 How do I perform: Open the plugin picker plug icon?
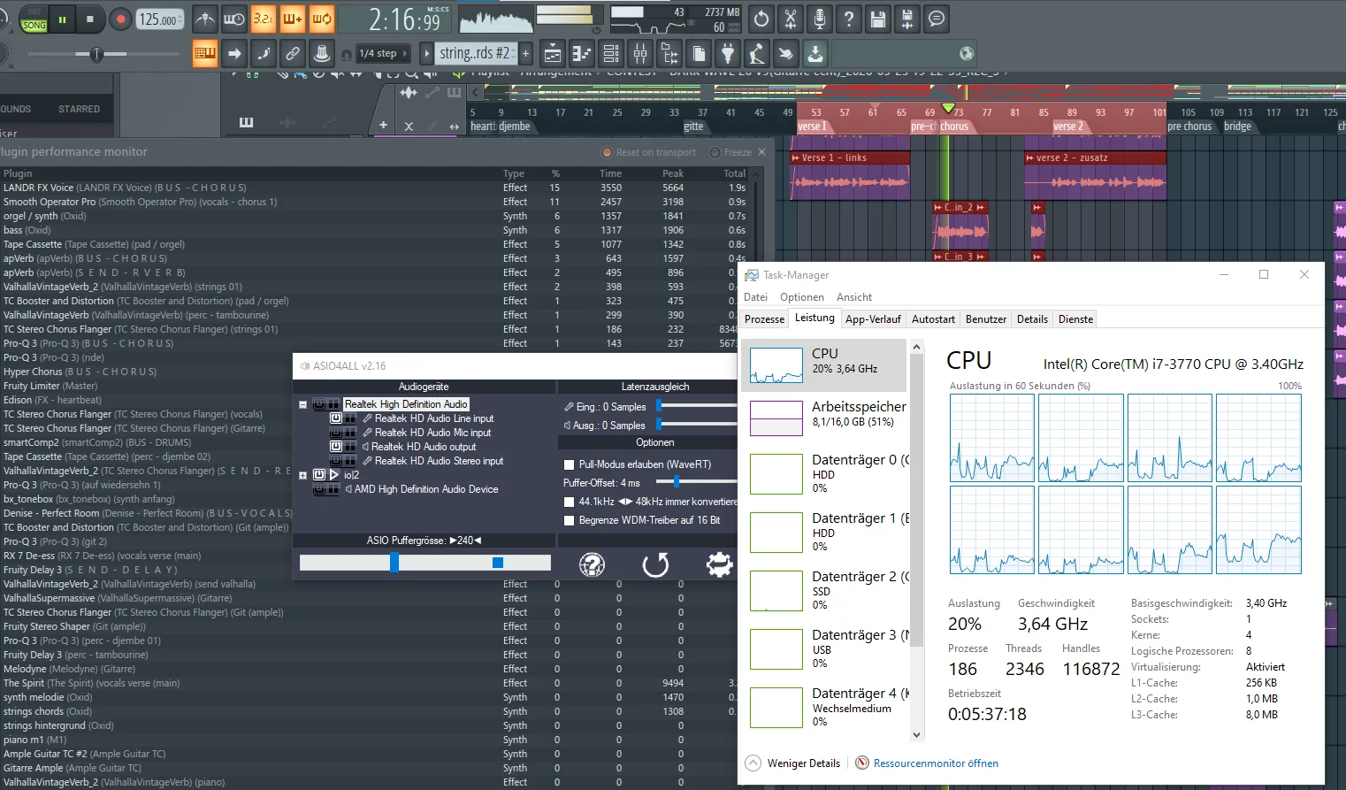tap(728, 54)
